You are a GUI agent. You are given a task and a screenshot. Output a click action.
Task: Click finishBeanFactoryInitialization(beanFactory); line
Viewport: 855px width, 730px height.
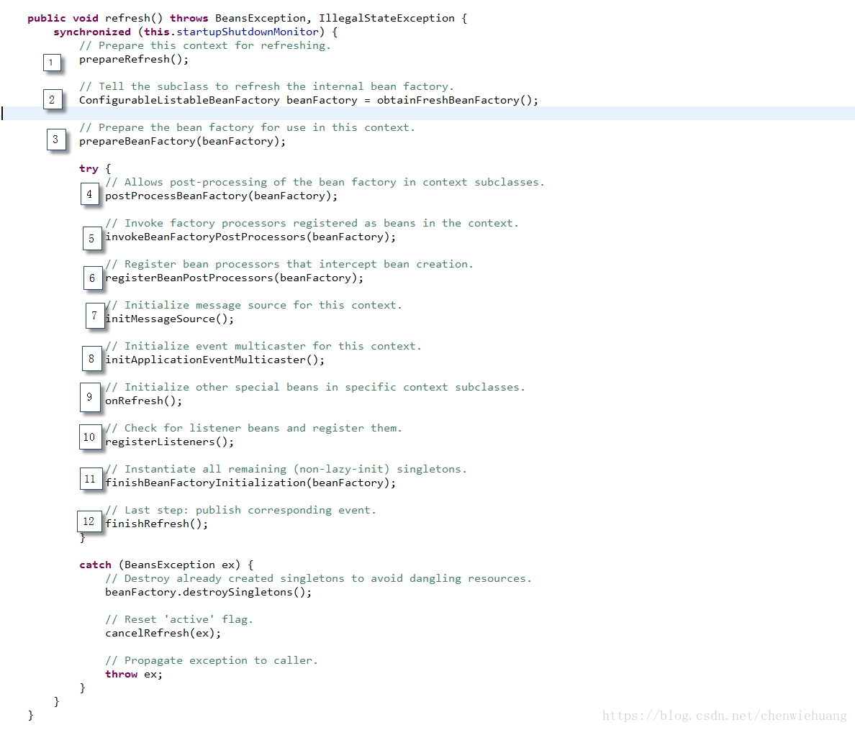pos(250,483)
